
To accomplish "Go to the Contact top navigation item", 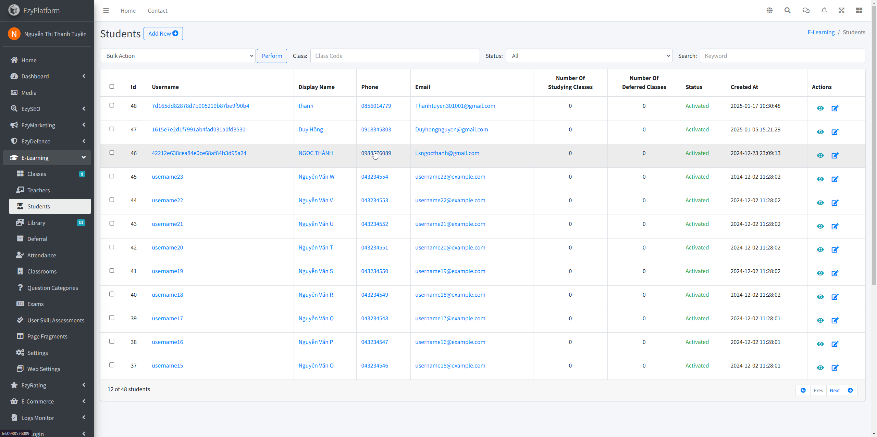I will click(157, 11).
